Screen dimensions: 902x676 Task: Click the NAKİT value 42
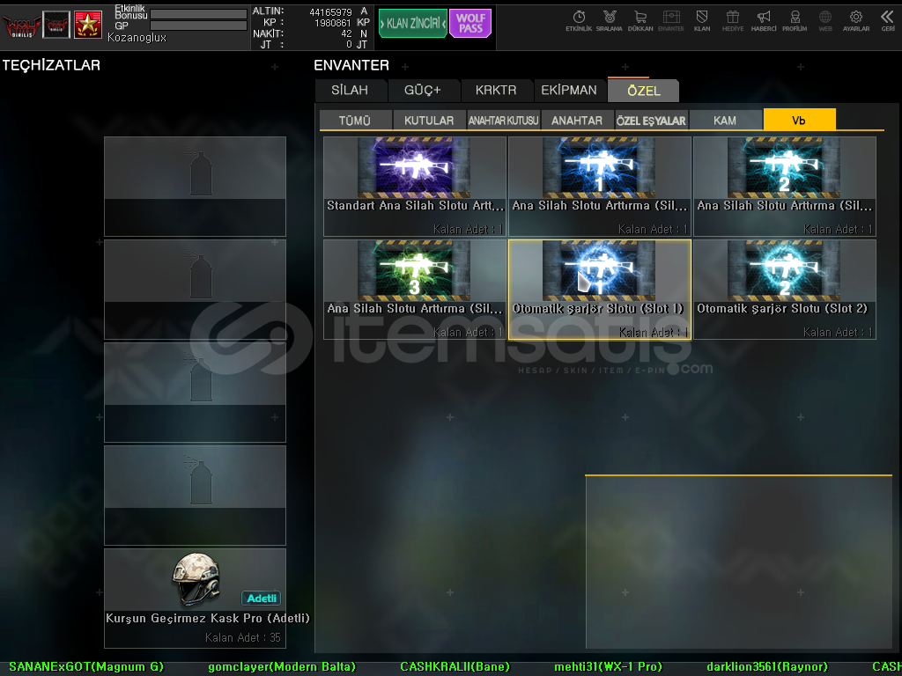(345, 34)
